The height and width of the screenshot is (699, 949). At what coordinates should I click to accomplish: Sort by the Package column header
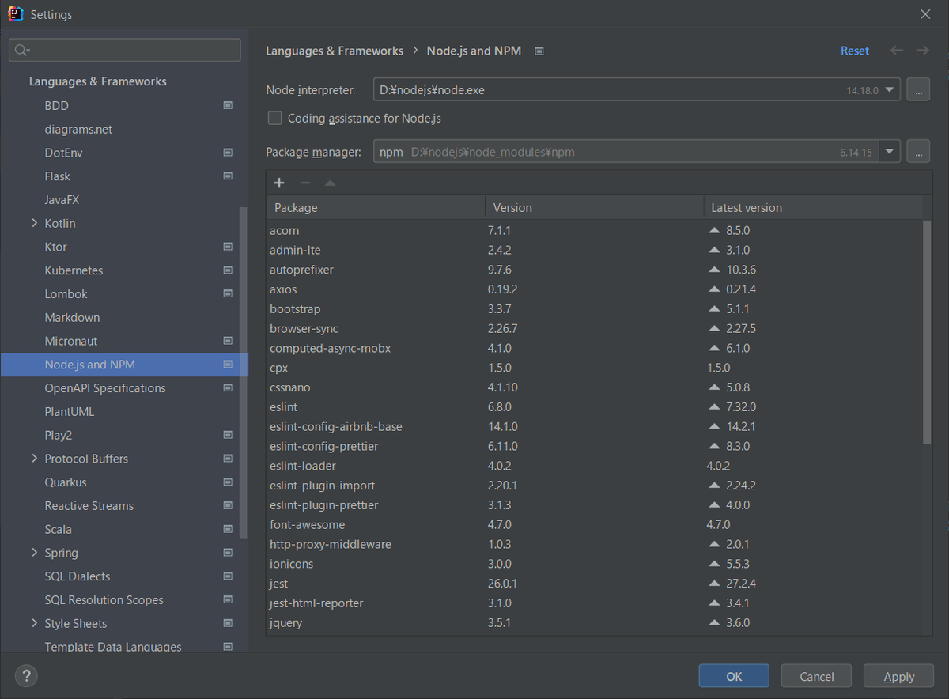(376, 207)
